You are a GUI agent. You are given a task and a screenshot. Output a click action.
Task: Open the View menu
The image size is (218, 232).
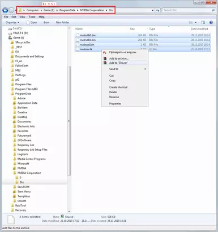(22, 17)
